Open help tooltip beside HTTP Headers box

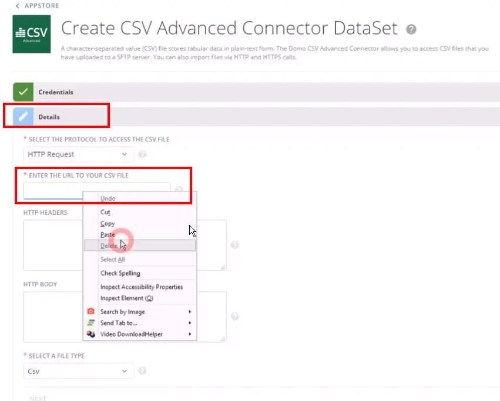(x=234, y=245)
